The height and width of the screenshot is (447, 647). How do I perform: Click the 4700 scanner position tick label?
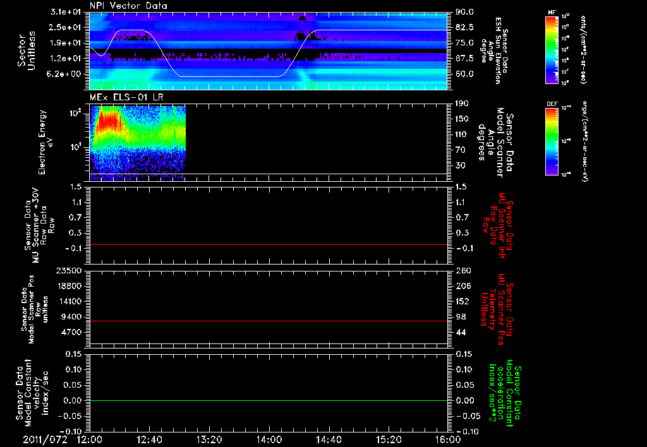[x=71, y=332]
